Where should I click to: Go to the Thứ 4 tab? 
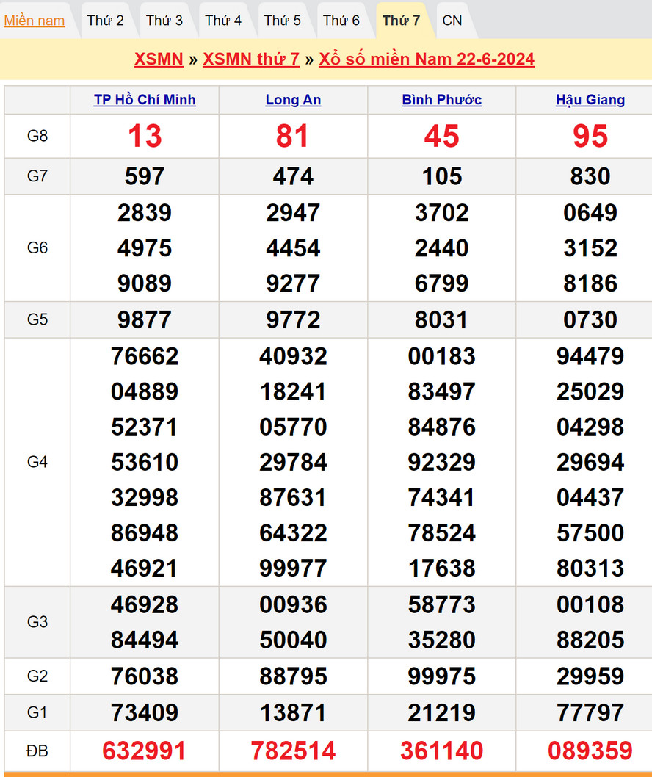point(223,21)
